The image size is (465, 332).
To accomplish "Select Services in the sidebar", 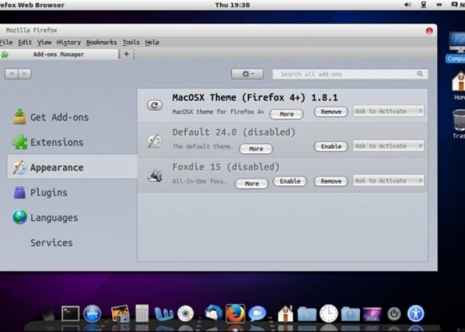I will 52,243.
